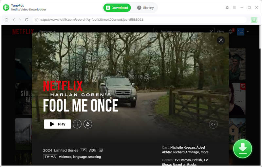Click the graduation cap thumbnail at top right
The image size is (262, 167).
pyautogui.click(x=237, y=64)
